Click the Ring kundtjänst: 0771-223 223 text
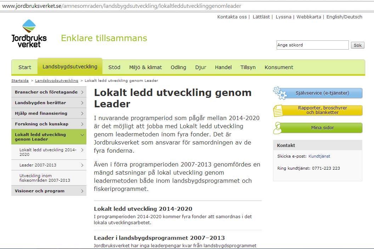Screen dimensions: 374x249 308,168
